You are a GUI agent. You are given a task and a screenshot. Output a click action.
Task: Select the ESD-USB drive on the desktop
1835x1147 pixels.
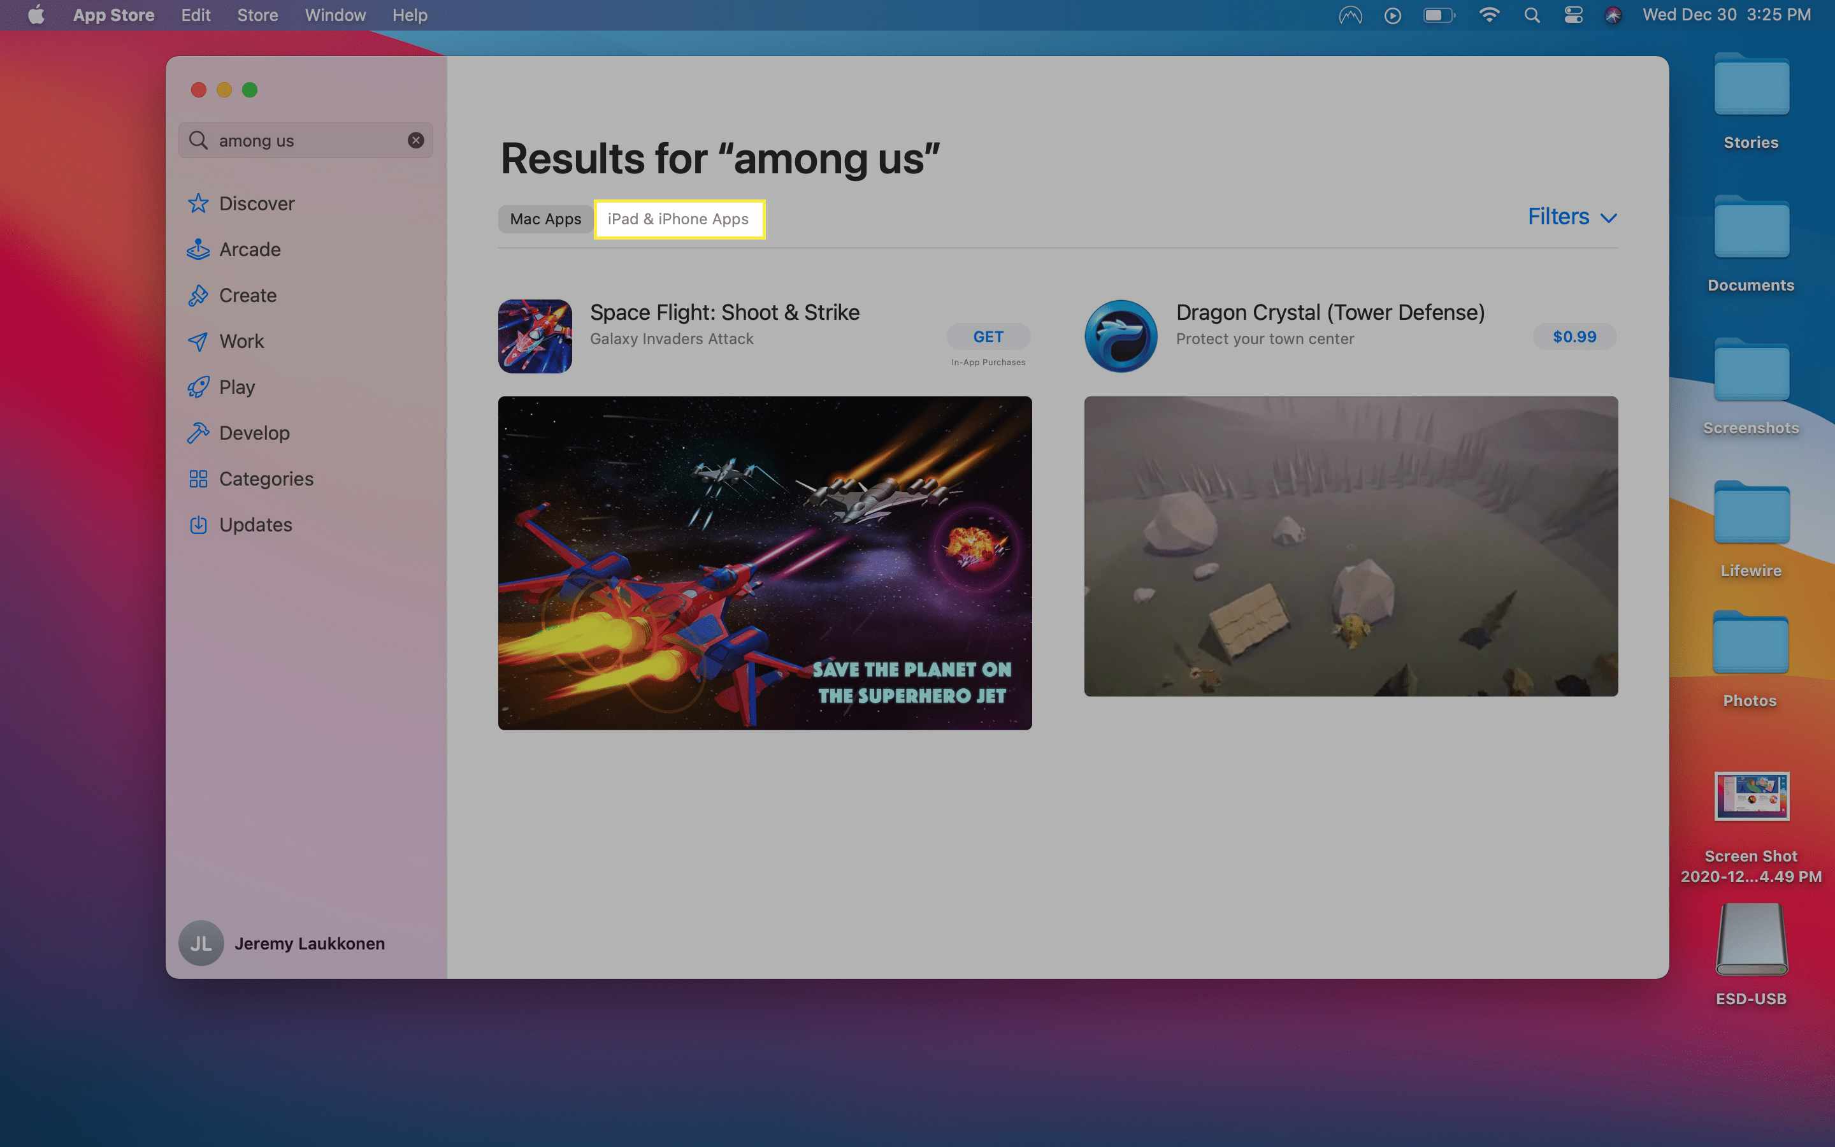[1751, 955]
